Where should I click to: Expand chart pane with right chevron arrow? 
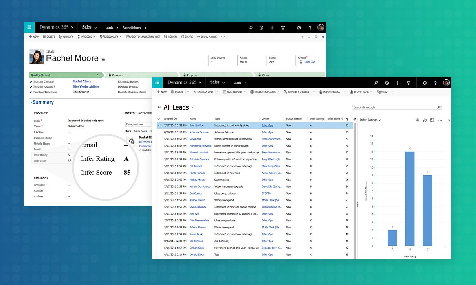[449, 120]
